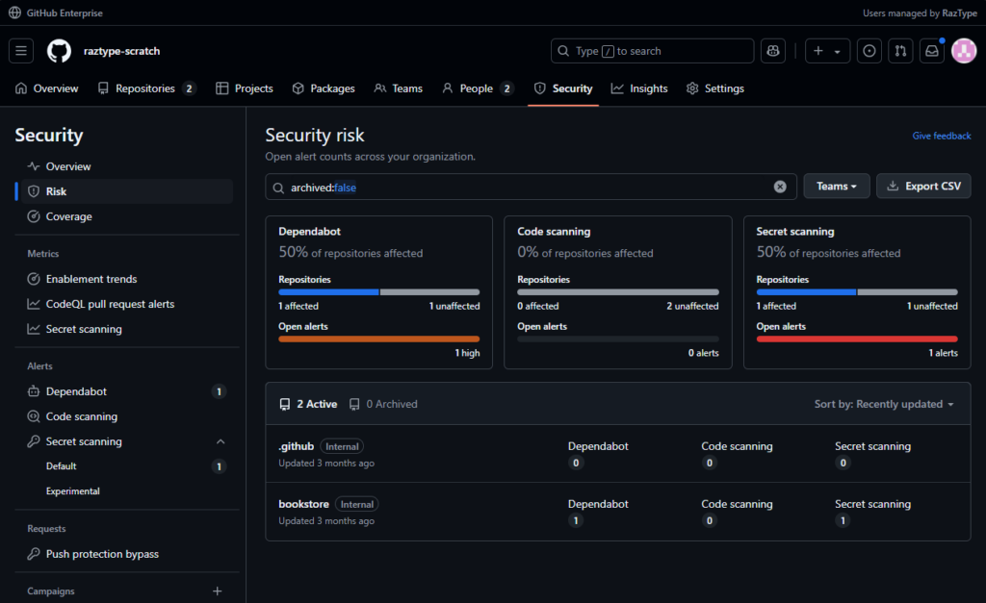
Task: Open the Copilot icon in the header
Action: (773, 51)
